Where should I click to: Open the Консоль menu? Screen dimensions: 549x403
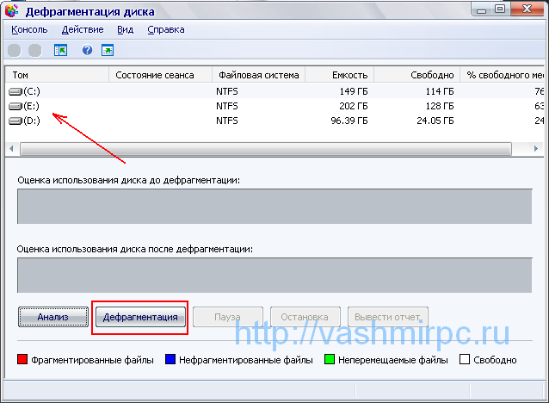click(x=29, y=30)
